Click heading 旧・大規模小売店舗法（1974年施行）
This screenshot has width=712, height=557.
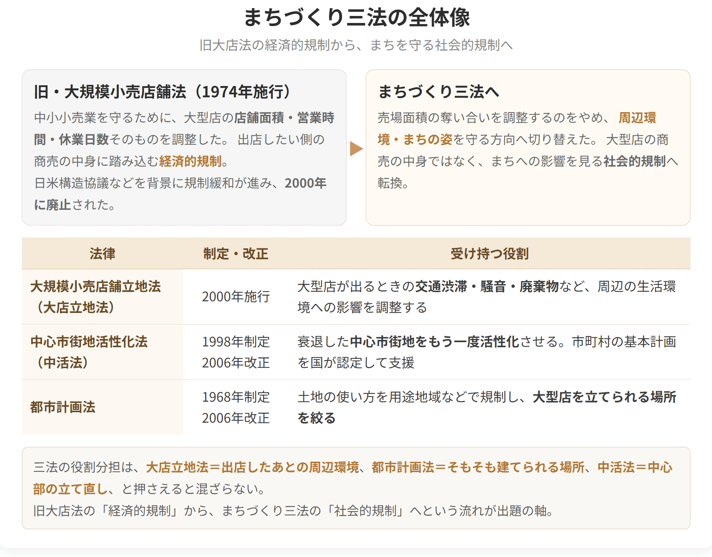coord(162,92)
